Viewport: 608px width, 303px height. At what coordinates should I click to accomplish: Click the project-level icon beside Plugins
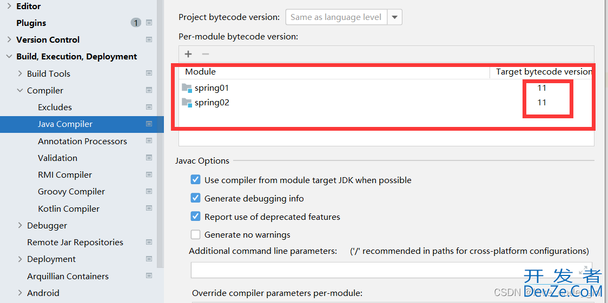point(149,23)
